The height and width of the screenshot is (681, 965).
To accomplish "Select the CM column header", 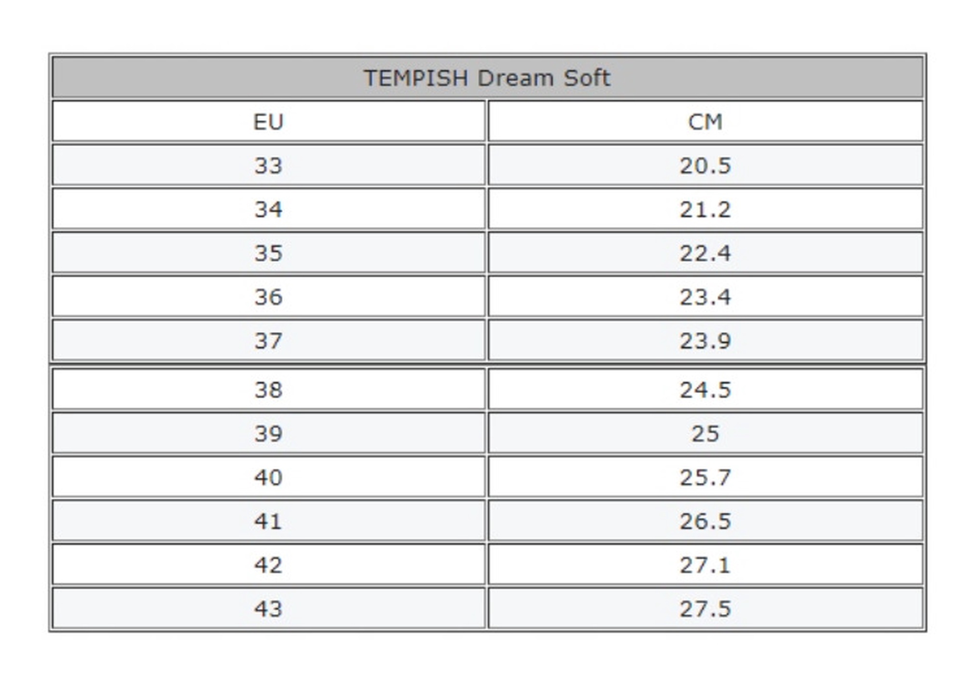I will coord(705,122).
